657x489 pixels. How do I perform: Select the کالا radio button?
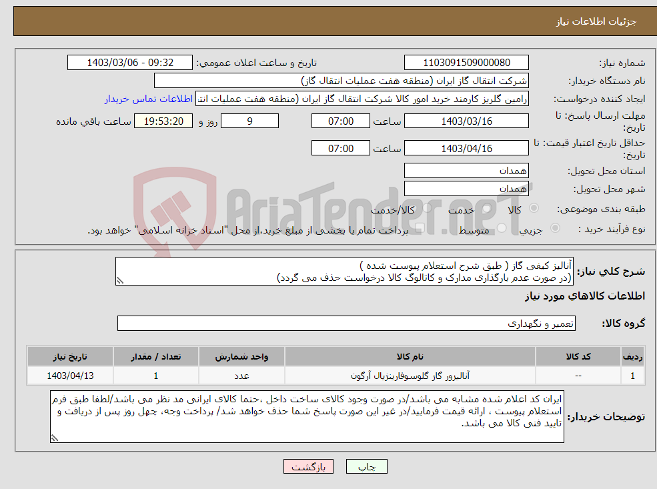point(534,208)
